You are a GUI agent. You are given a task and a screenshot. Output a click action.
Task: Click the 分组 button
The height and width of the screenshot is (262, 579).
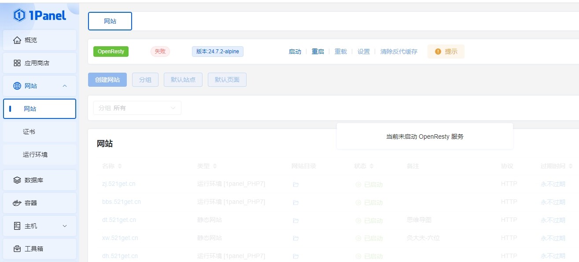(145, 80)
